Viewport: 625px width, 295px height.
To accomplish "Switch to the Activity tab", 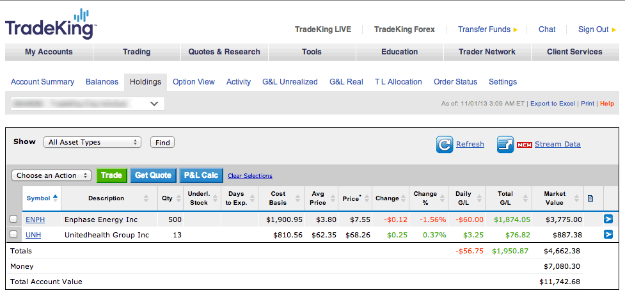I will 239,82.
